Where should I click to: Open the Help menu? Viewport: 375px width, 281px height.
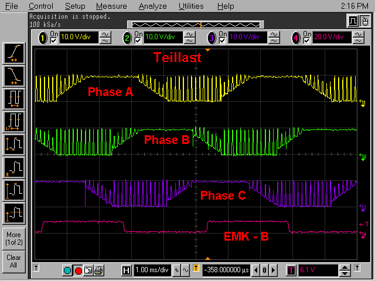click(226, 6)
